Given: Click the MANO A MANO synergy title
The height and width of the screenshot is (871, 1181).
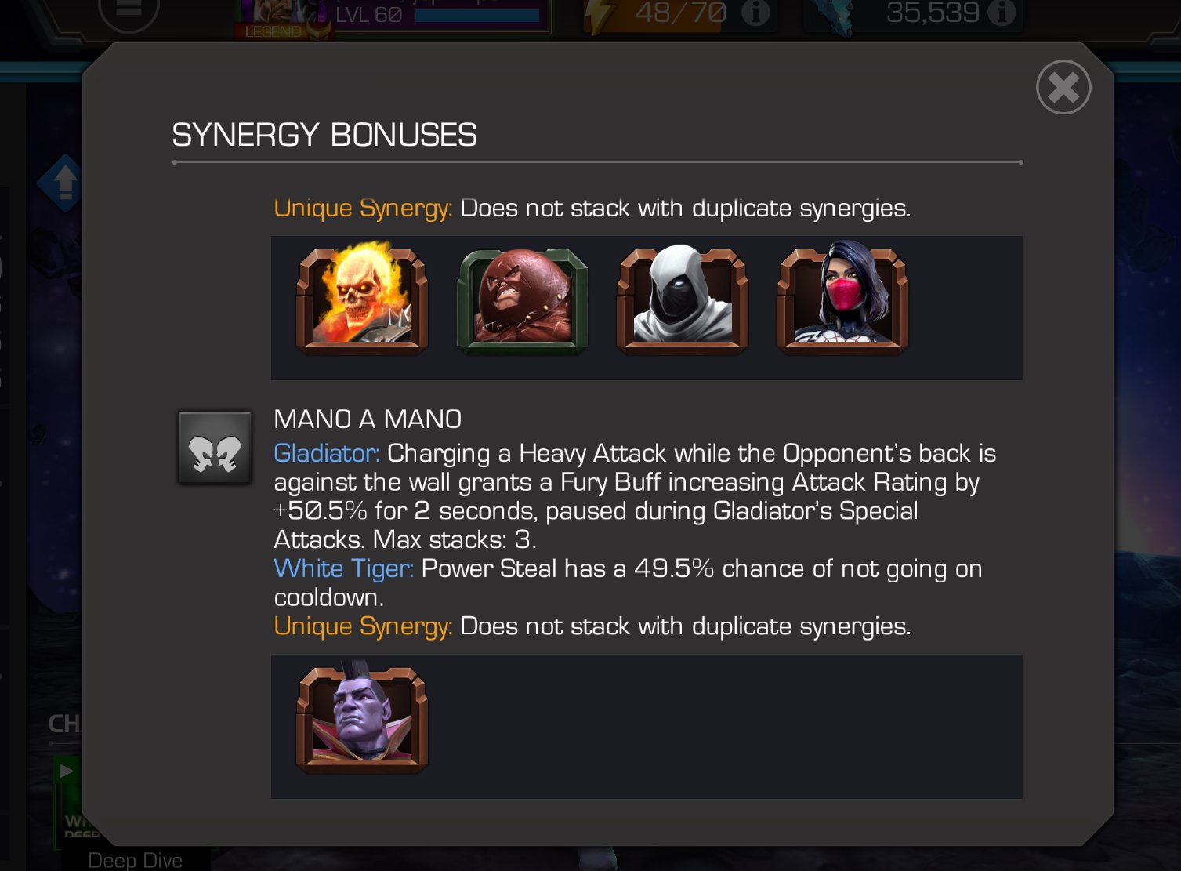Looking at the screenshot, I should click(368, 419).
